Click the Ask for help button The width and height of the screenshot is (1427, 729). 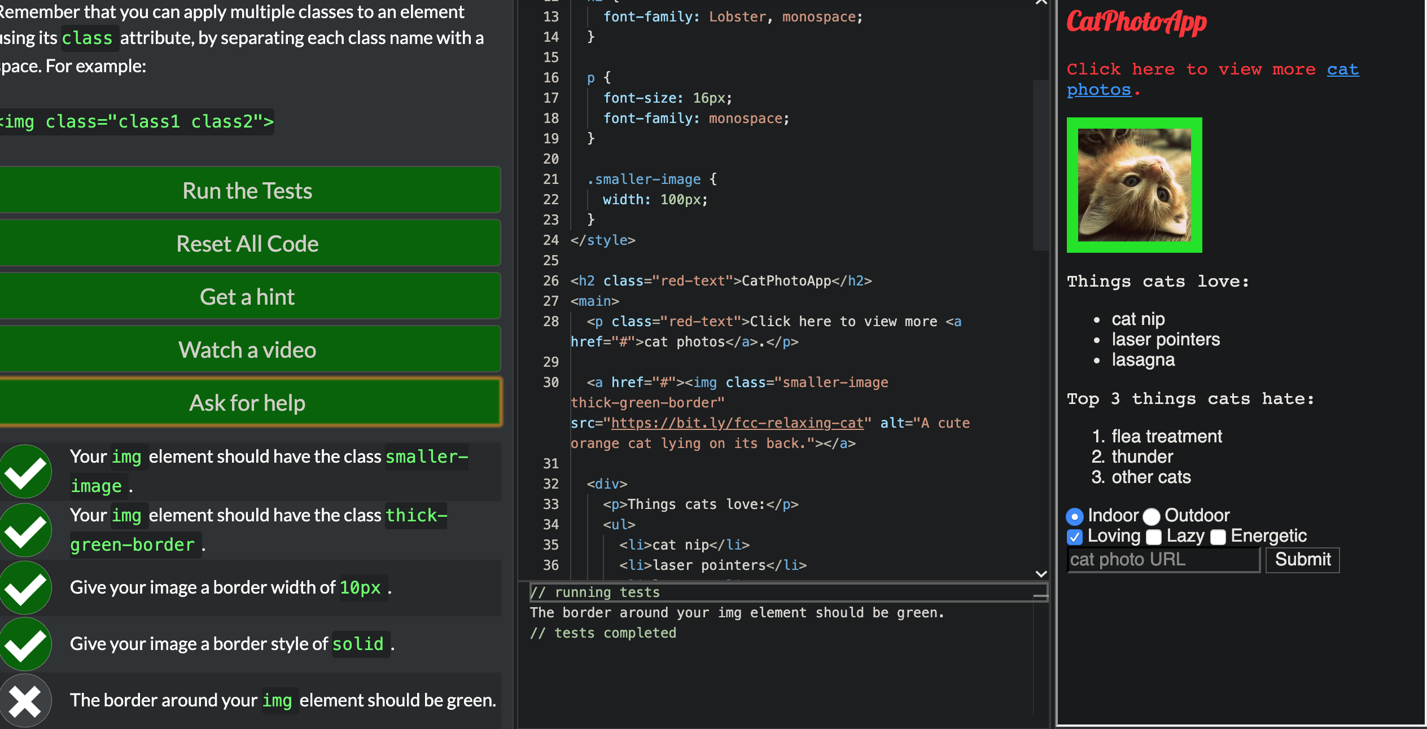(x=247, y=403)
